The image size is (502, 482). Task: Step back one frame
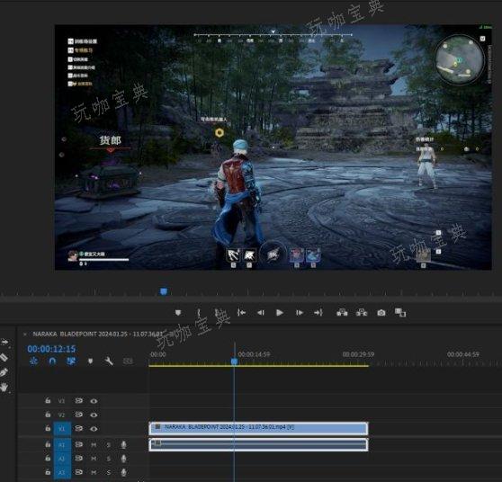[x=261, y=313]
